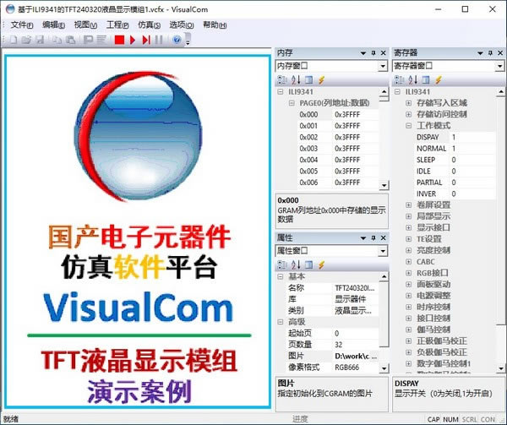The width and height of the screenshot is (507, 425).
Task: Open the 内存 panel position menu arrow
Action: (363, 53)
